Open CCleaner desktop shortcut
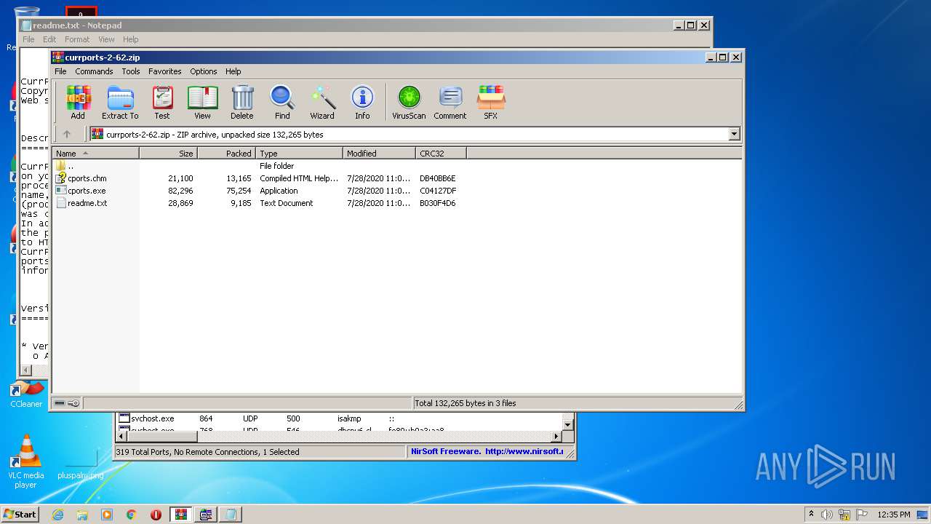 [26, 394]
